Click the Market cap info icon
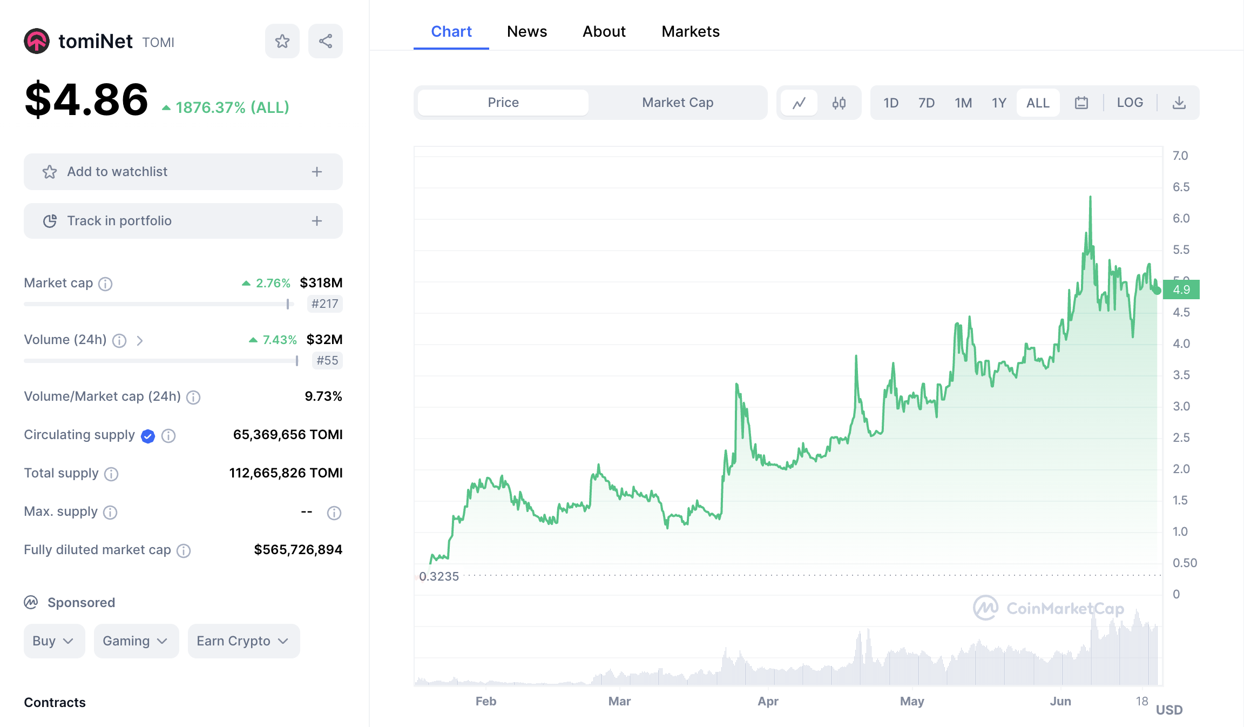 pyautogui.click(x=105, y=284)
